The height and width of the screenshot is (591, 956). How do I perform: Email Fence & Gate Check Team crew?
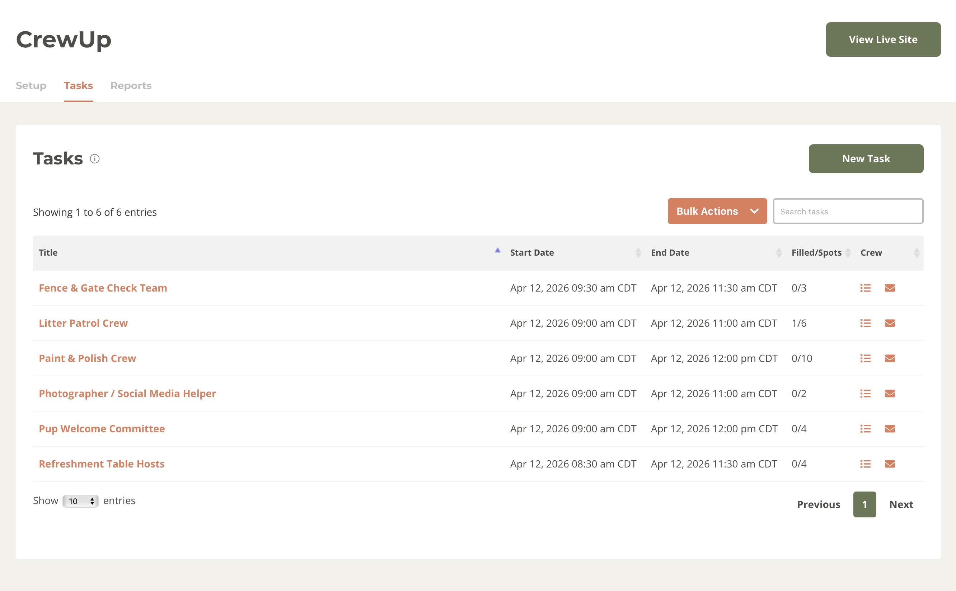point(890,288)
